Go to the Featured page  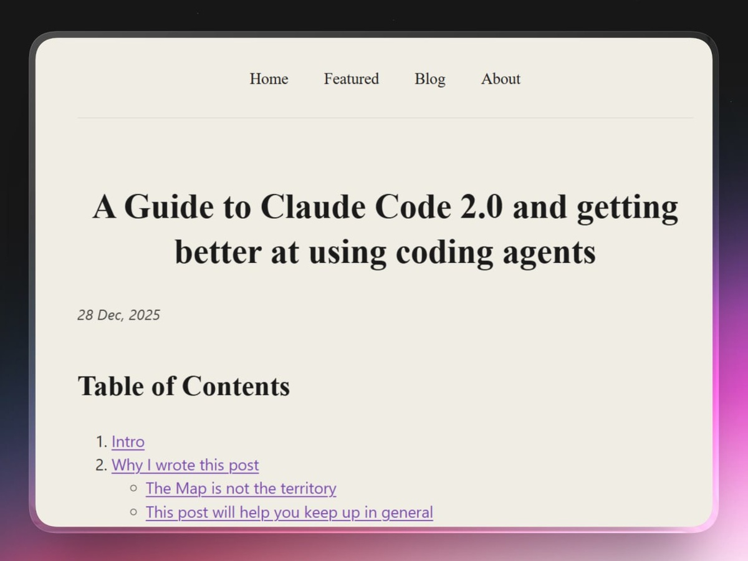(351, 79)
